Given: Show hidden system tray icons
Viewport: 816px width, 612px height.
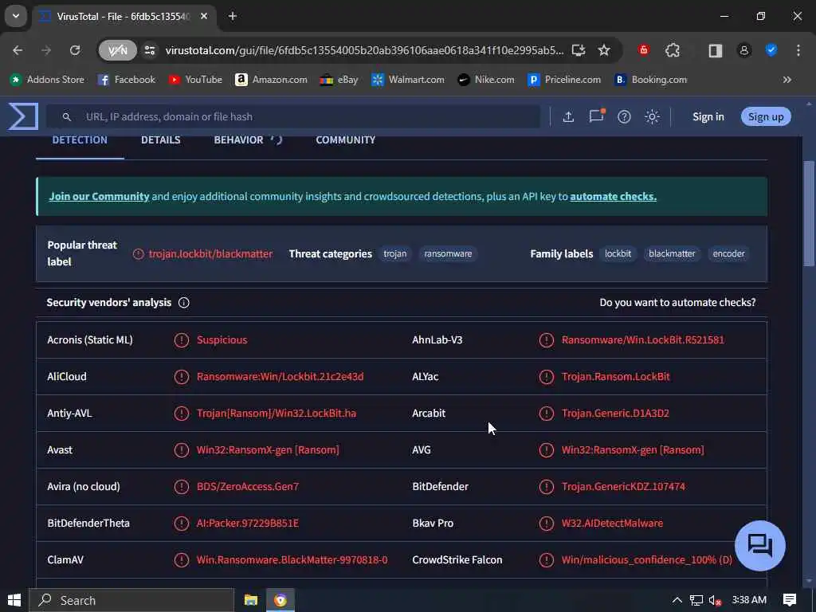Looking at the screenshot, I should pyautogui.click(x=677, y=601).
